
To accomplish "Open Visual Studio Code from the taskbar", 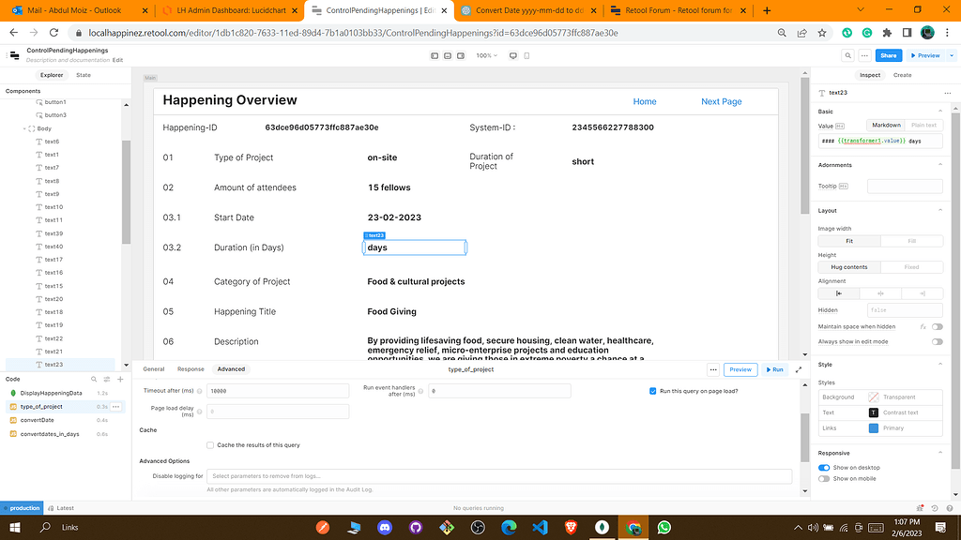I will coord(539,528).
